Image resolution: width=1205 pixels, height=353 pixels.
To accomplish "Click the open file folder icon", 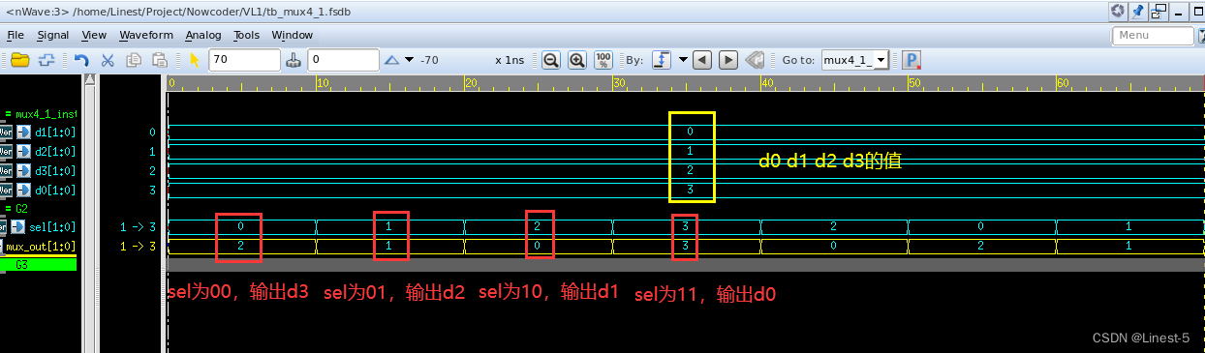I will (x=19, y=60).
